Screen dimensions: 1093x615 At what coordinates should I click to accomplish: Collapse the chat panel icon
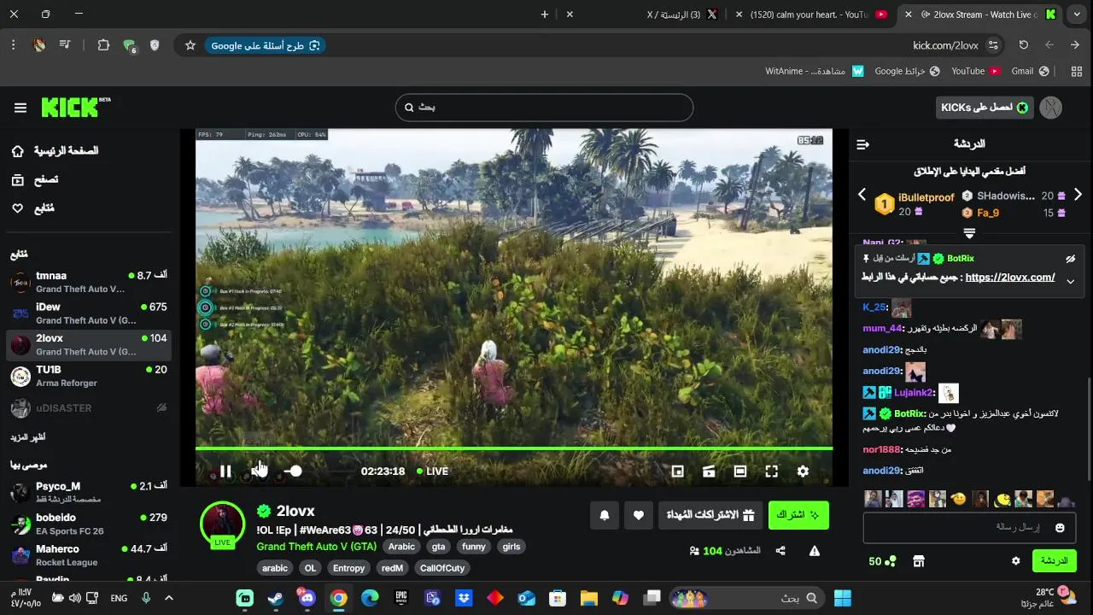(x=862, y=144)
